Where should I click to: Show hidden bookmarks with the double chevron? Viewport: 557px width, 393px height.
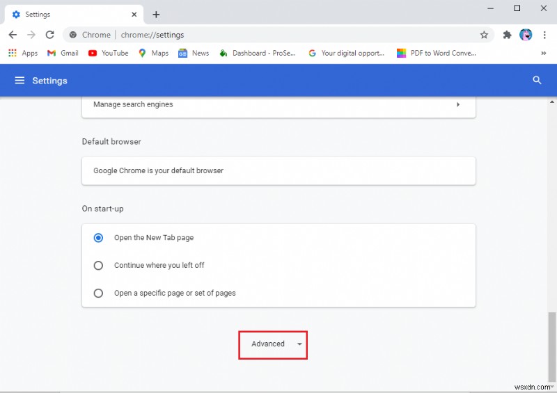click(544, 54)
